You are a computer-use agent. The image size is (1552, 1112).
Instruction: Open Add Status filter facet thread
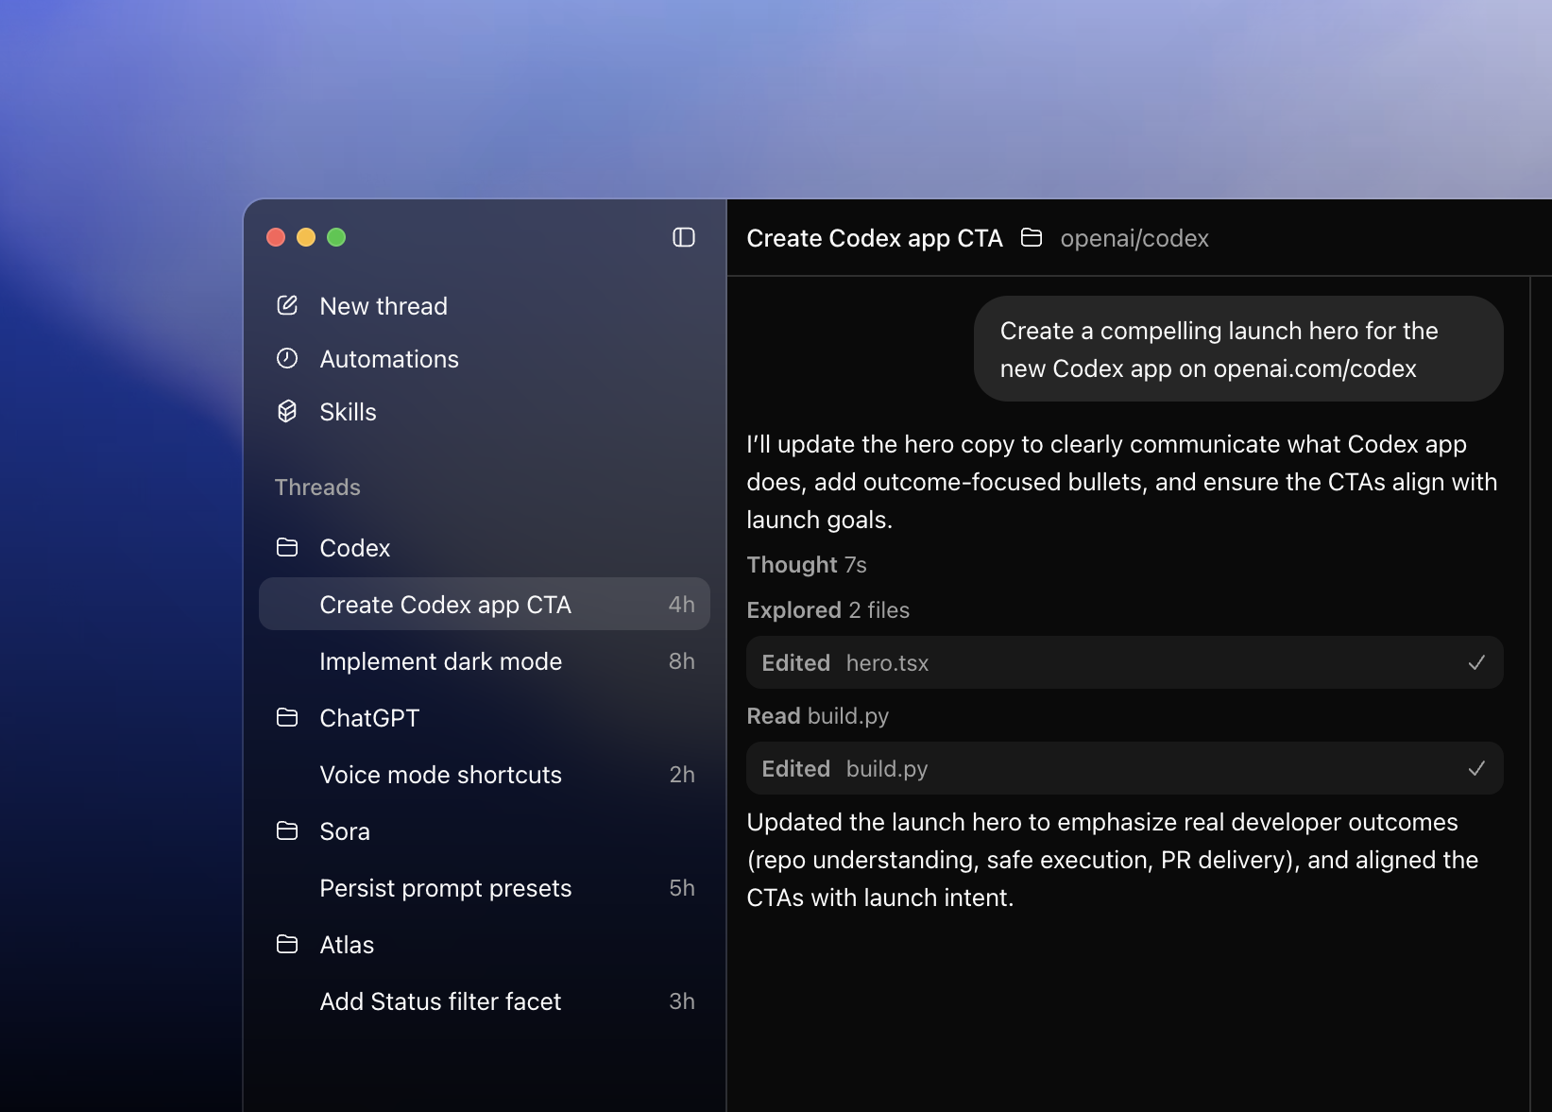(485, 1001)
